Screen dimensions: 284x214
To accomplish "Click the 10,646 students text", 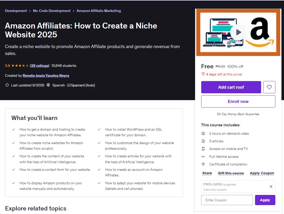I will [x=64, y=66].
